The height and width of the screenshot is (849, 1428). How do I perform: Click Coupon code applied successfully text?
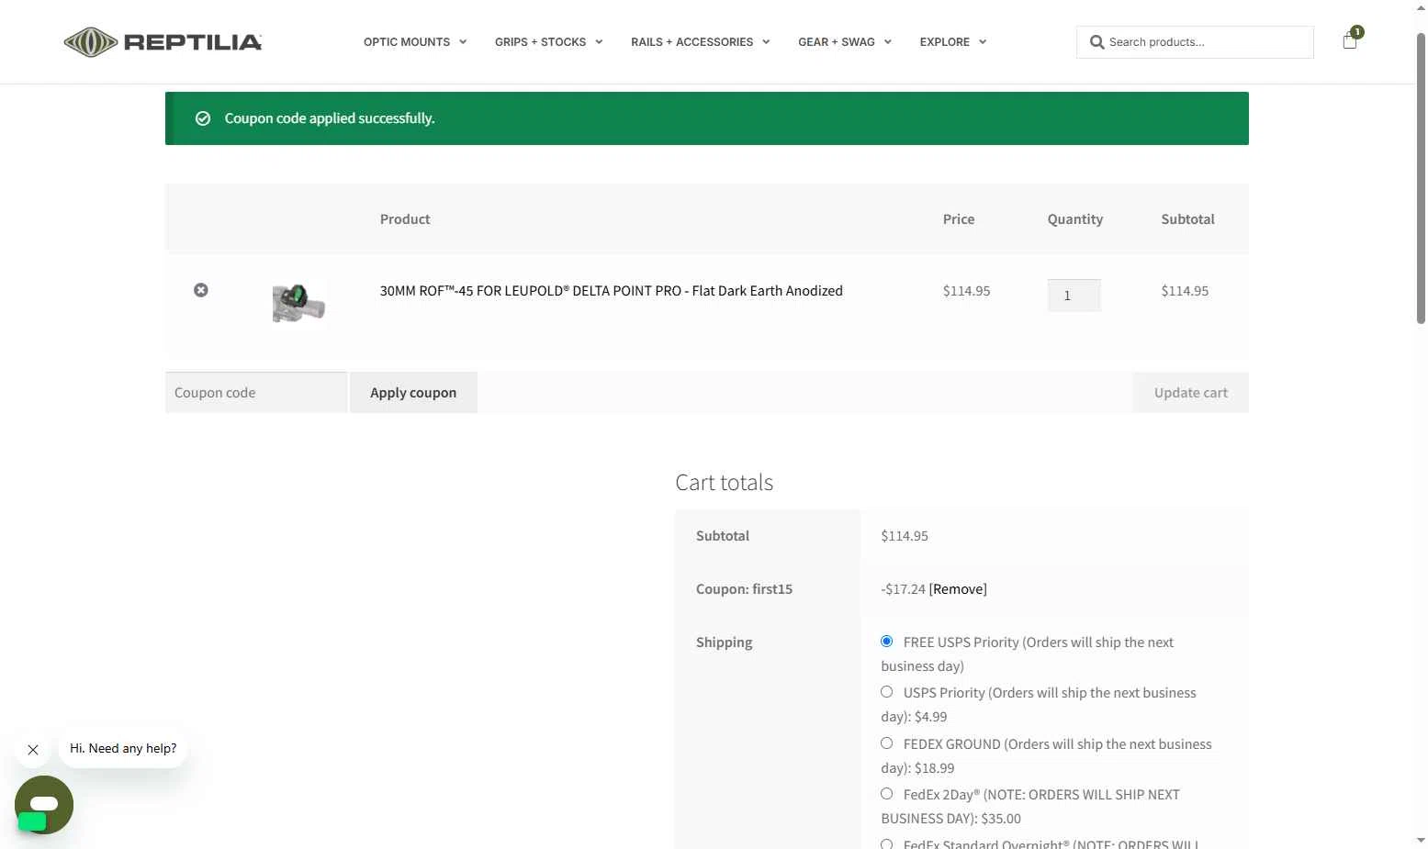pyautogui.click(x=330, y=118)
